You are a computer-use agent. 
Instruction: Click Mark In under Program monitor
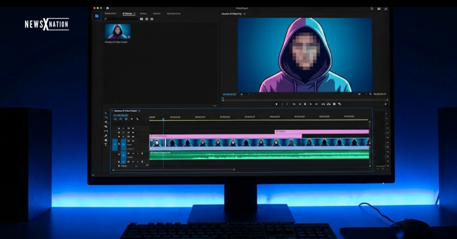pos(282,104)
